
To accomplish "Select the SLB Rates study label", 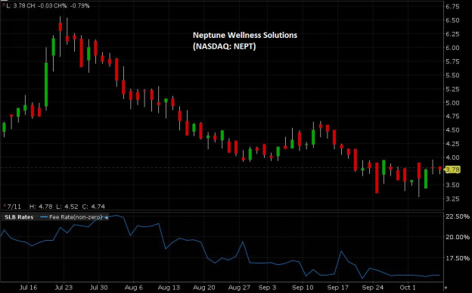I will [19, 217].
